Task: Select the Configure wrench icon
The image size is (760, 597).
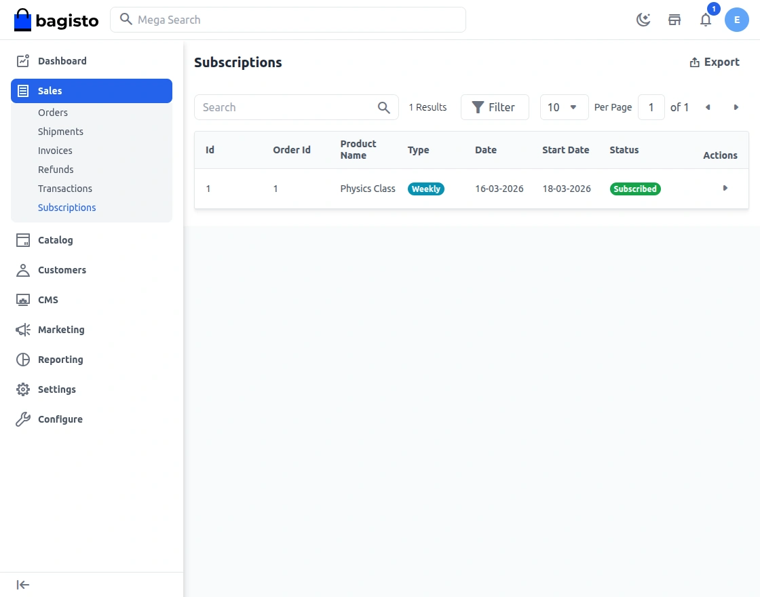Action: point(22,419)
